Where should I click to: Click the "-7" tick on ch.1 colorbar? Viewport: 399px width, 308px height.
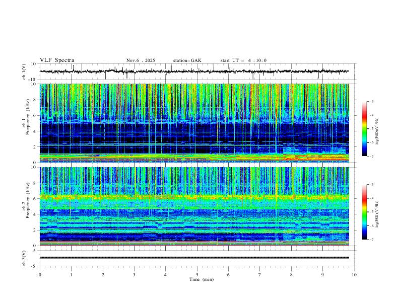point(371,156)
